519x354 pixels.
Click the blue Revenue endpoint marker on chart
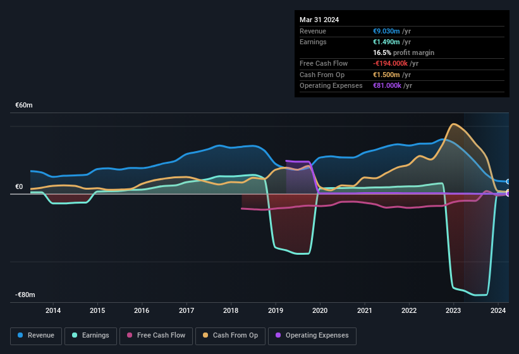[x=508, y=181]
